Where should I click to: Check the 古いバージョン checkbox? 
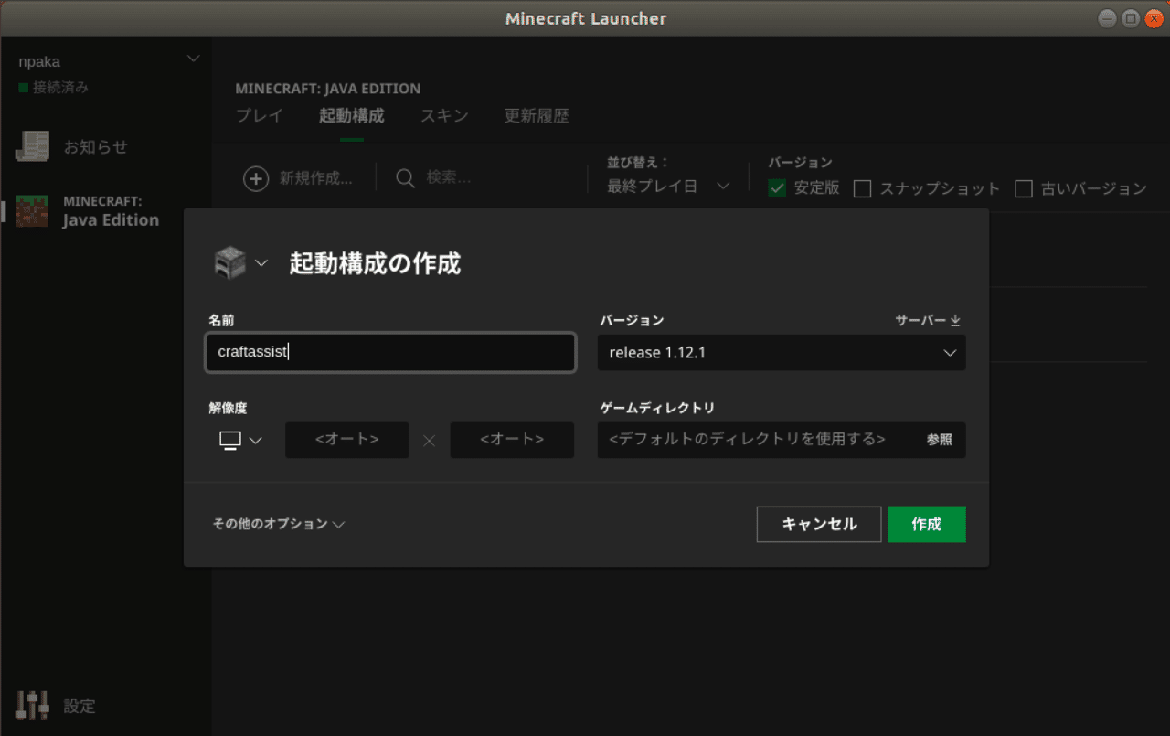(1024, 188)
